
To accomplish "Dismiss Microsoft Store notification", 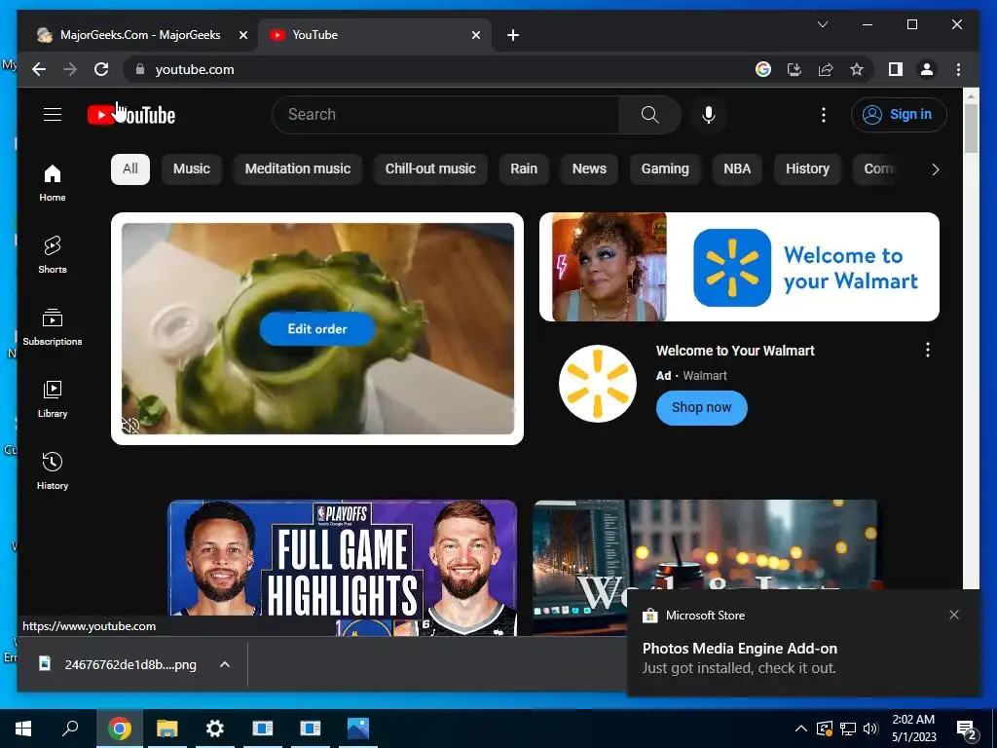I will 954,615.
